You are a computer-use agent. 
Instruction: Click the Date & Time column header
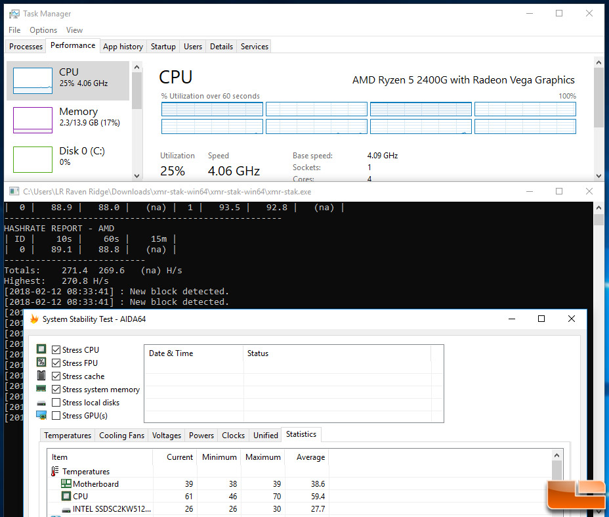194,353
